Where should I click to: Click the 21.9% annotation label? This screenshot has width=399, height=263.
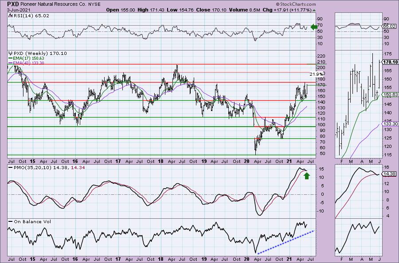click(x=316, y=74)
